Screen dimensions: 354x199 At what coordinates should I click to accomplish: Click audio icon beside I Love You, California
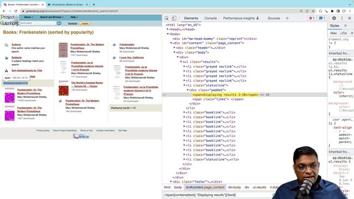click(114, 57)
